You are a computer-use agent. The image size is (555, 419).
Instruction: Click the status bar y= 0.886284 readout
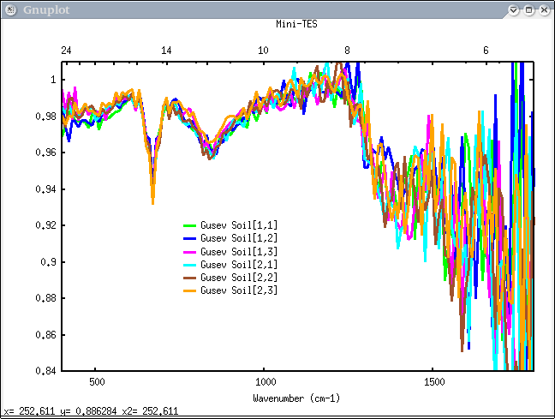[x=88, y=411]
